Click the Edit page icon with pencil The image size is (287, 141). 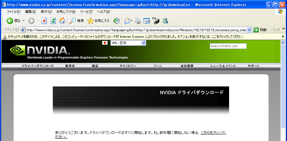point(146,21)
